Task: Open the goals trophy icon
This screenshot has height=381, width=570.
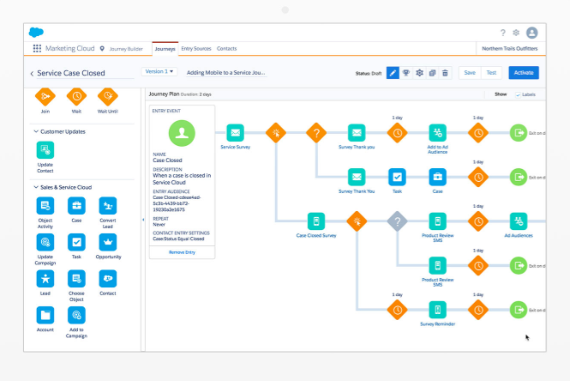Action: tap(406, 73)
